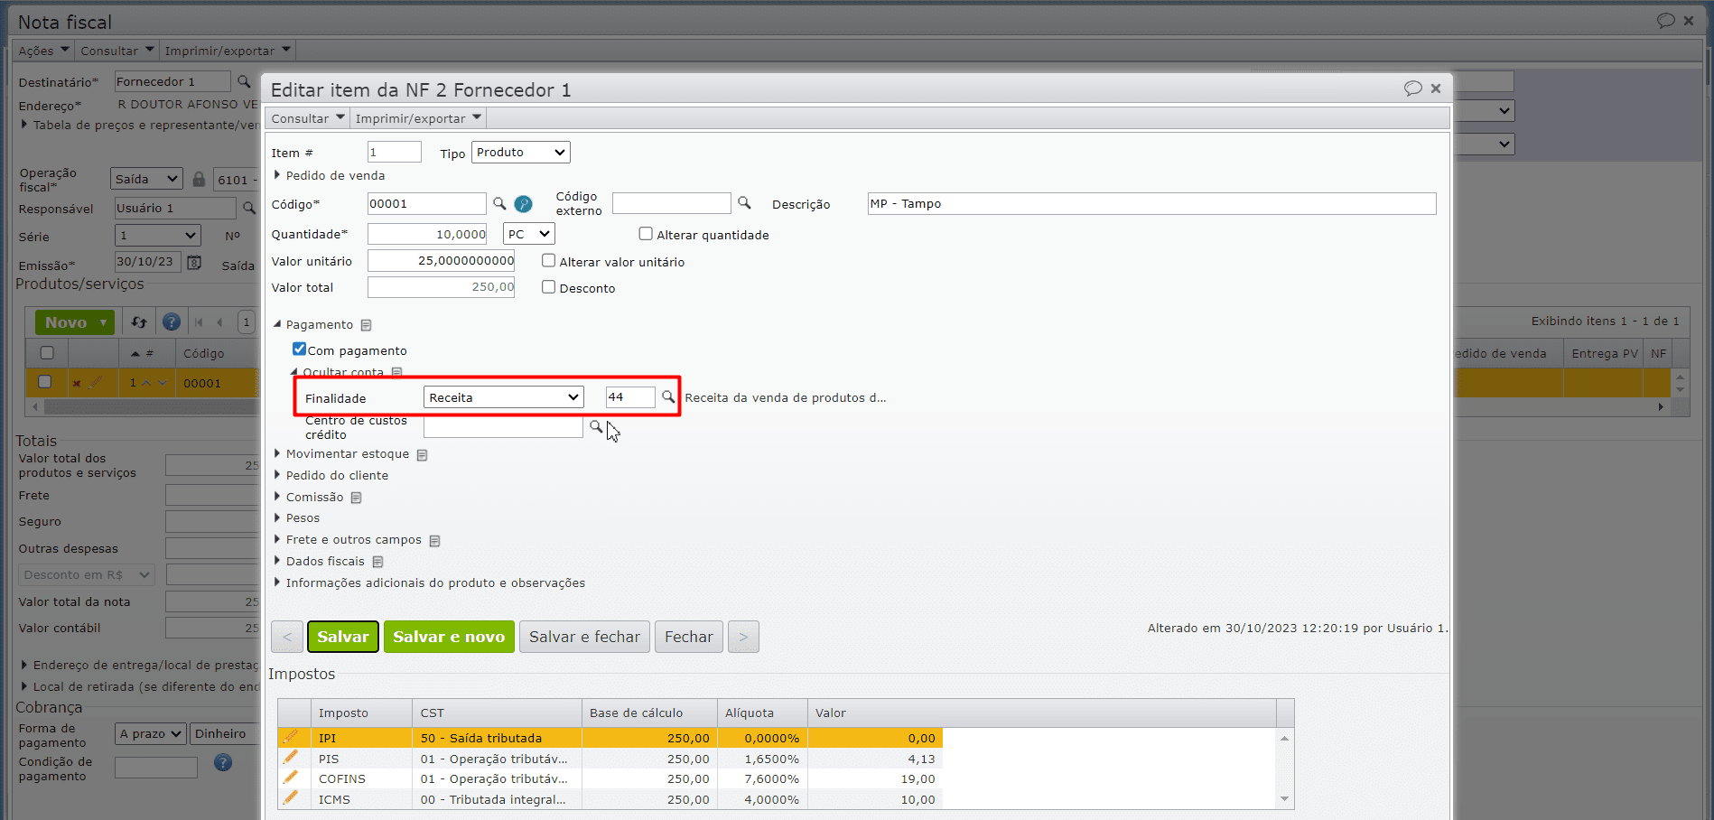This screenshot has height=820, width=1714.
Task: Open the Ações menu in Nota fiscal
Action: pyautogui.click(x=43, y=51)
